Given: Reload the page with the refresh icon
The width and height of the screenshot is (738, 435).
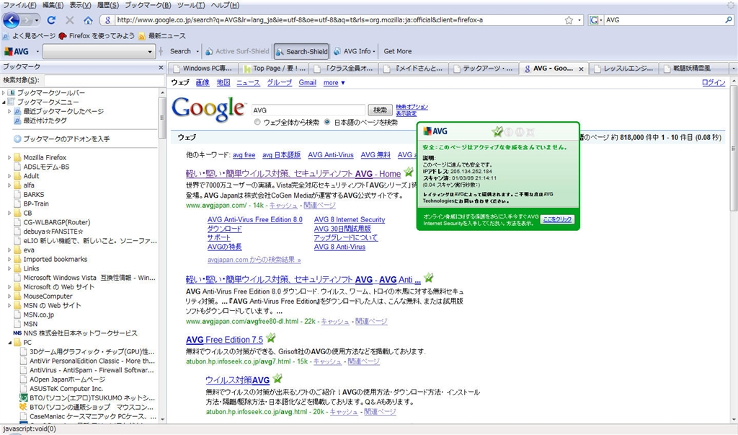Looking at the screenshot, I should pos(51,20).
